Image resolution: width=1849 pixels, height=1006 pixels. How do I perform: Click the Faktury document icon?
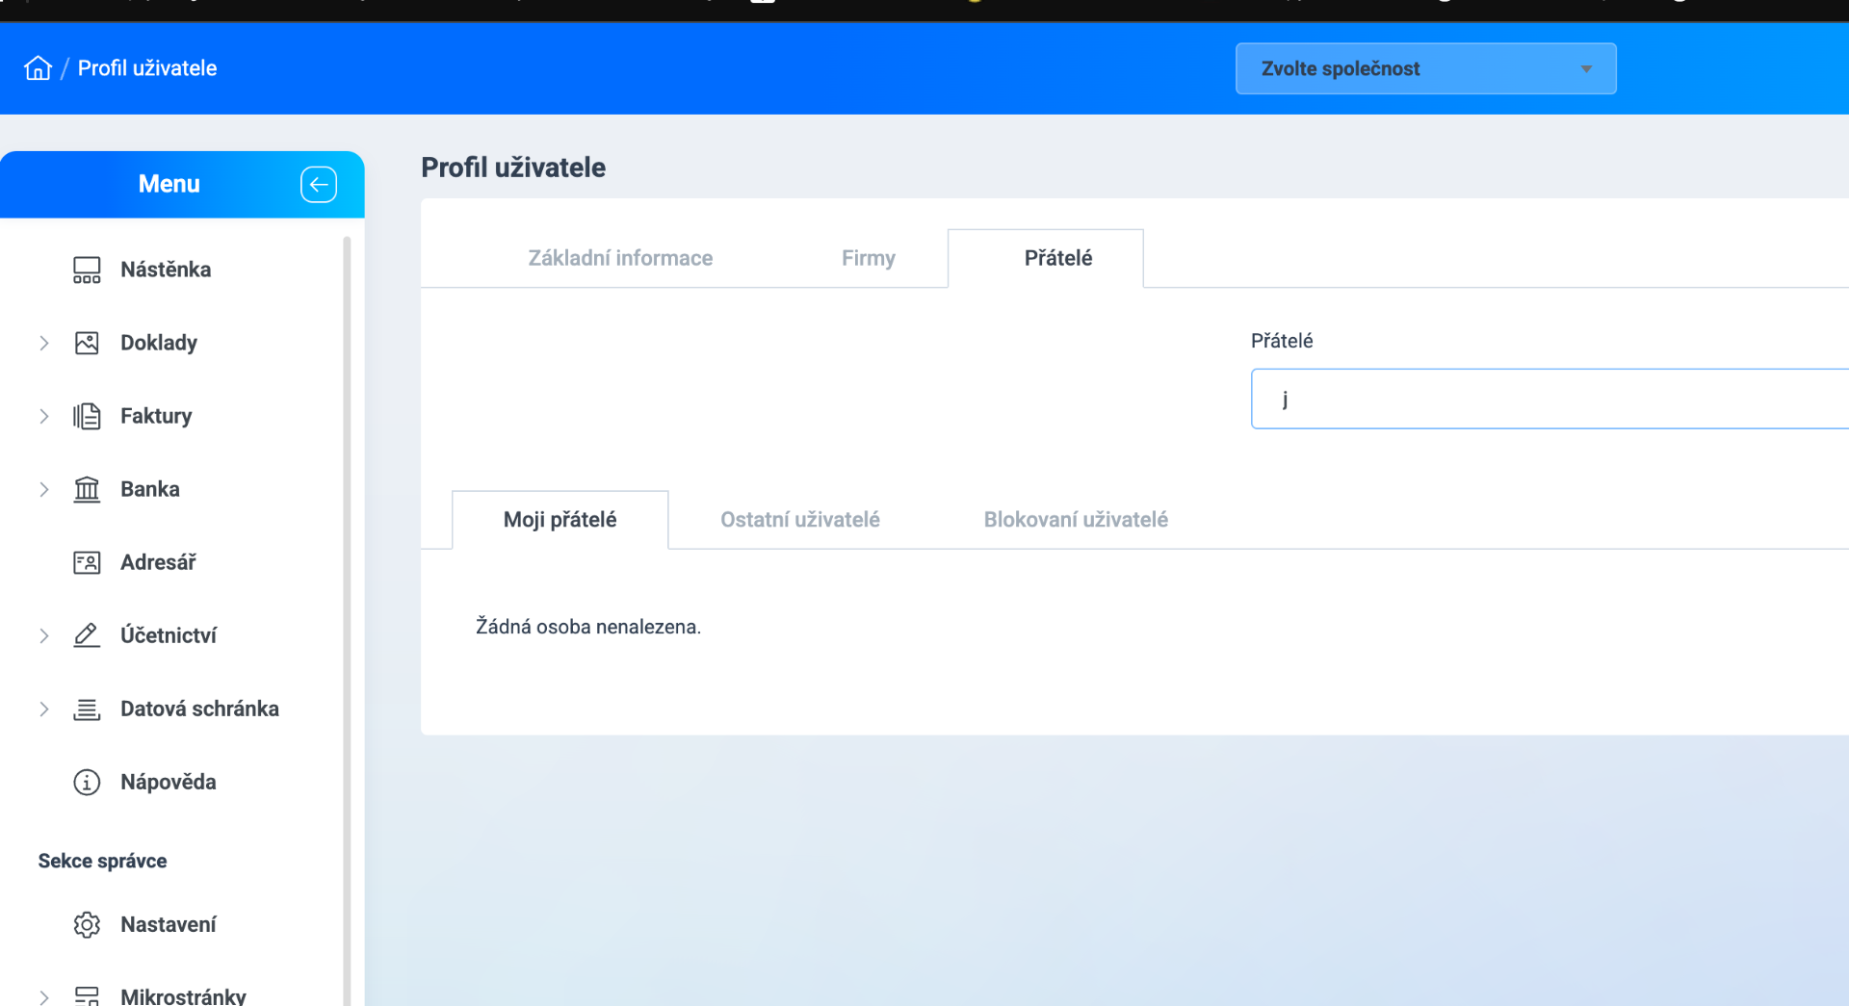tap(87, 416)
